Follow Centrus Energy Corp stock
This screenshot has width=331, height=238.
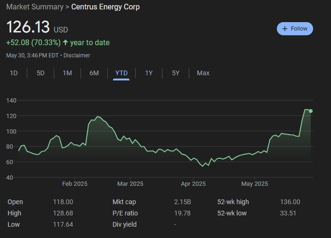click(x=295, y=29)
